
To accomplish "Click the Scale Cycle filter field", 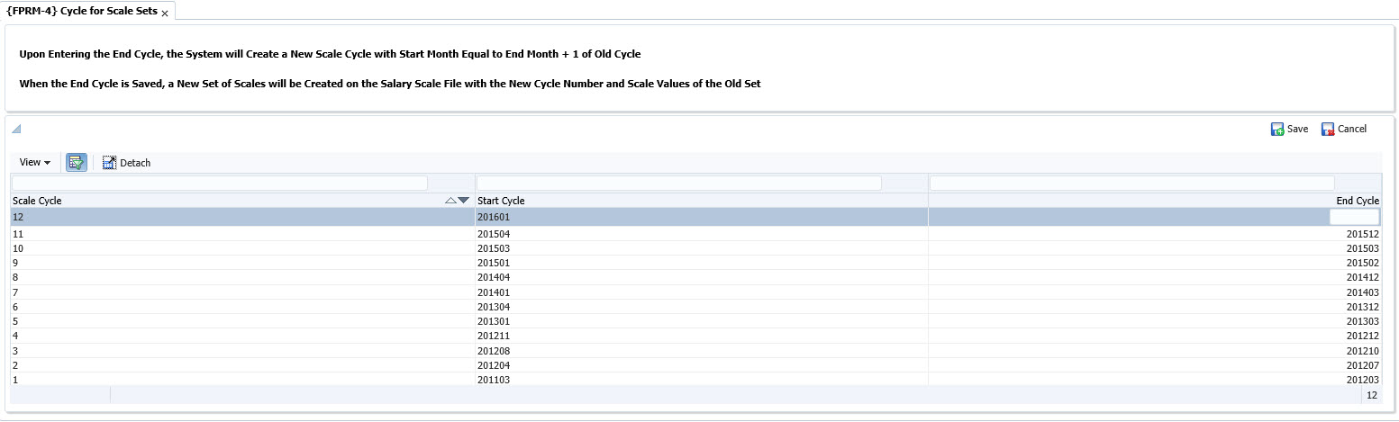I will point(220,183).
